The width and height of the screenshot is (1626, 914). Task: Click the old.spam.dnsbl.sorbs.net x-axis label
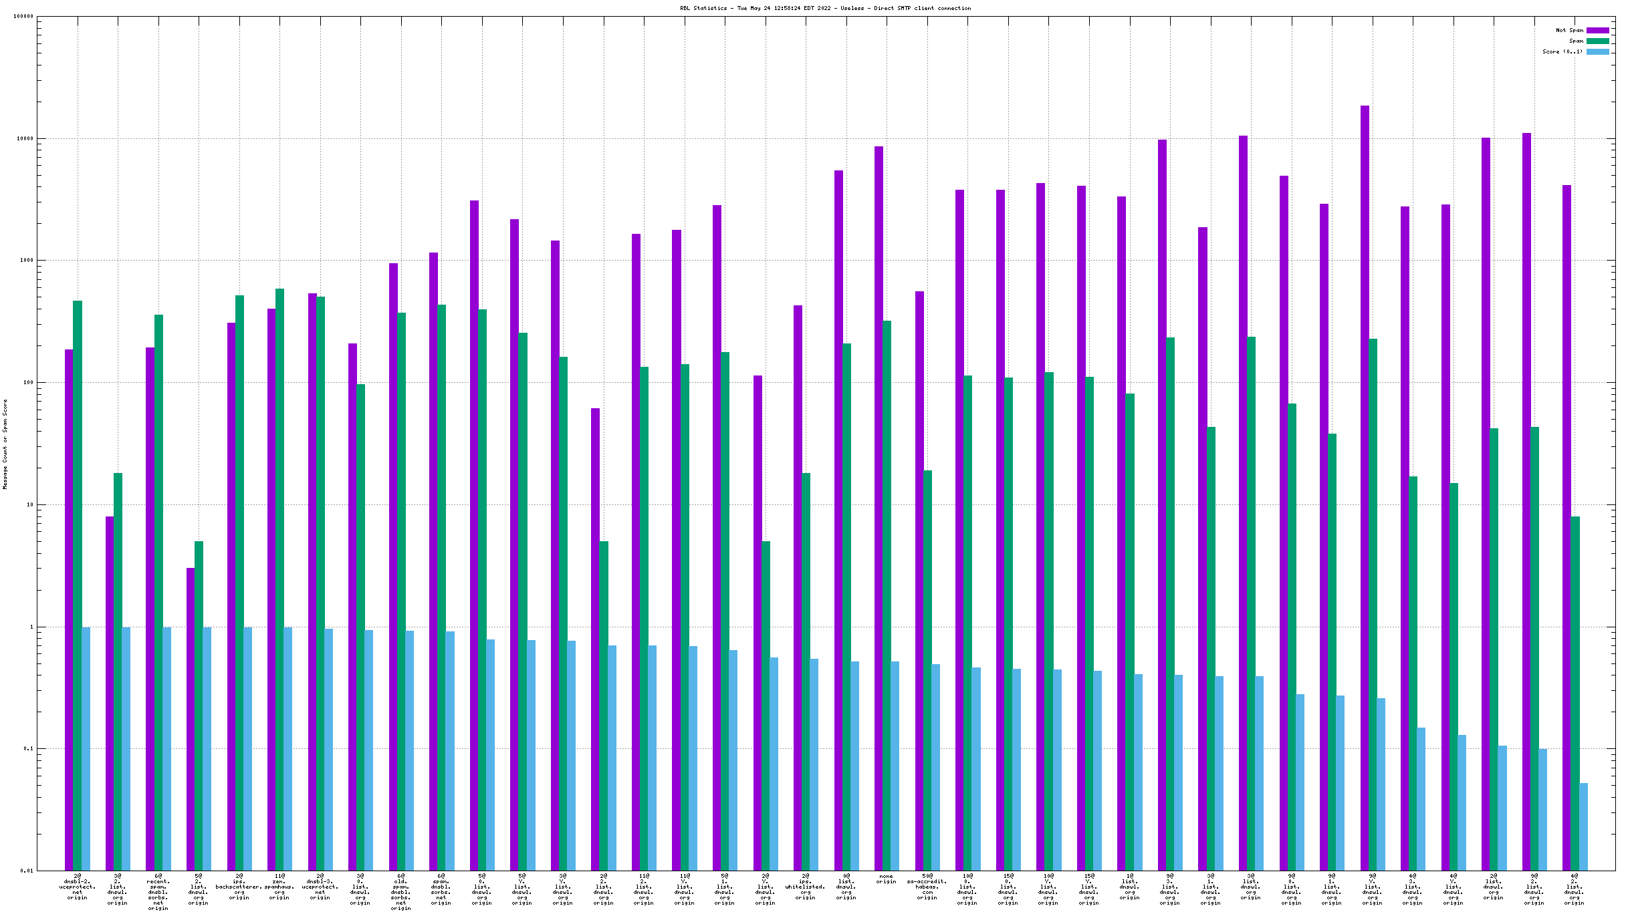(x=401, y=892)
